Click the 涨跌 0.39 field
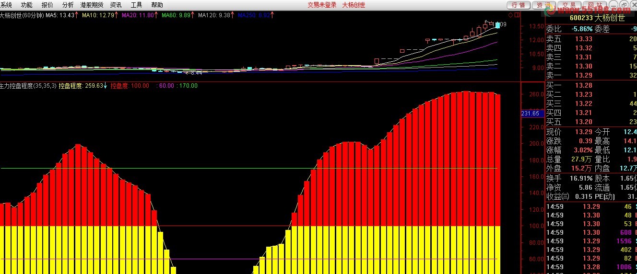Viewport: 637px width, 274px height. (569, 141)
